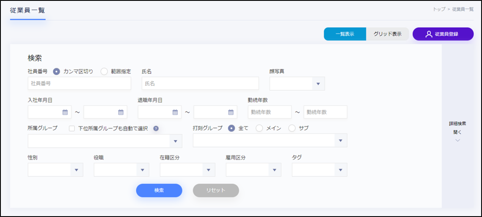This screenshot has height=217, width=482.
Task: Click the 氏名 text input field
Action: 200,84
